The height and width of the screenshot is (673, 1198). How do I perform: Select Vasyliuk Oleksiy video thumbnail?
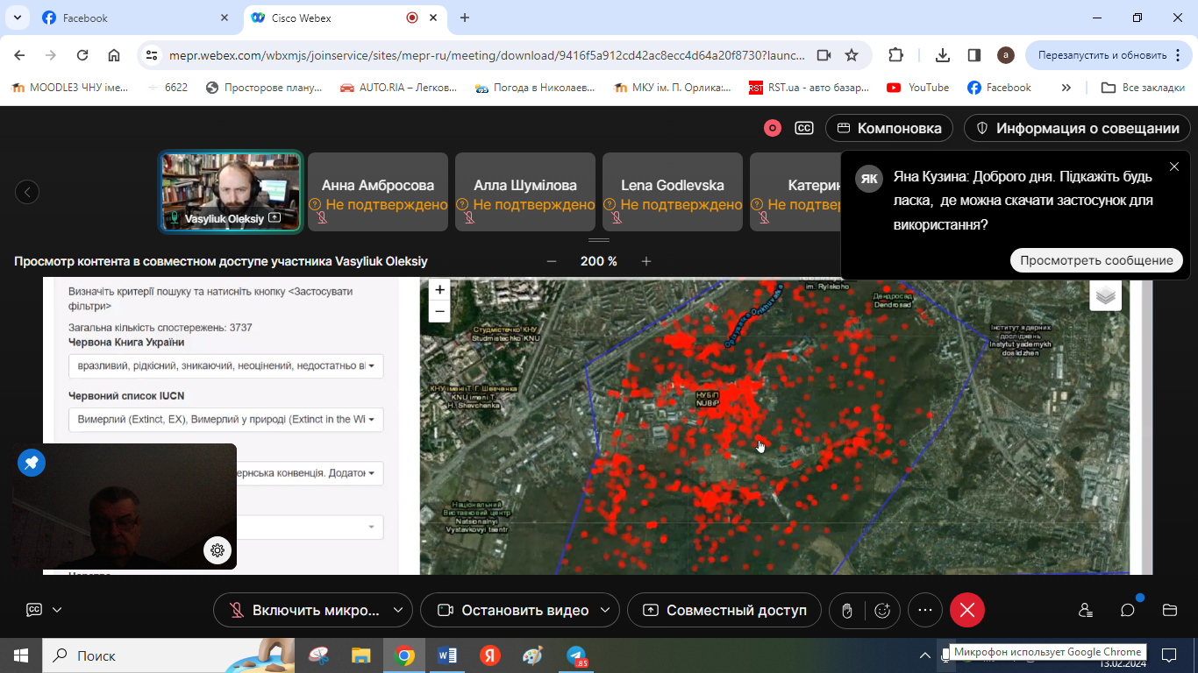tap(231, 192)
